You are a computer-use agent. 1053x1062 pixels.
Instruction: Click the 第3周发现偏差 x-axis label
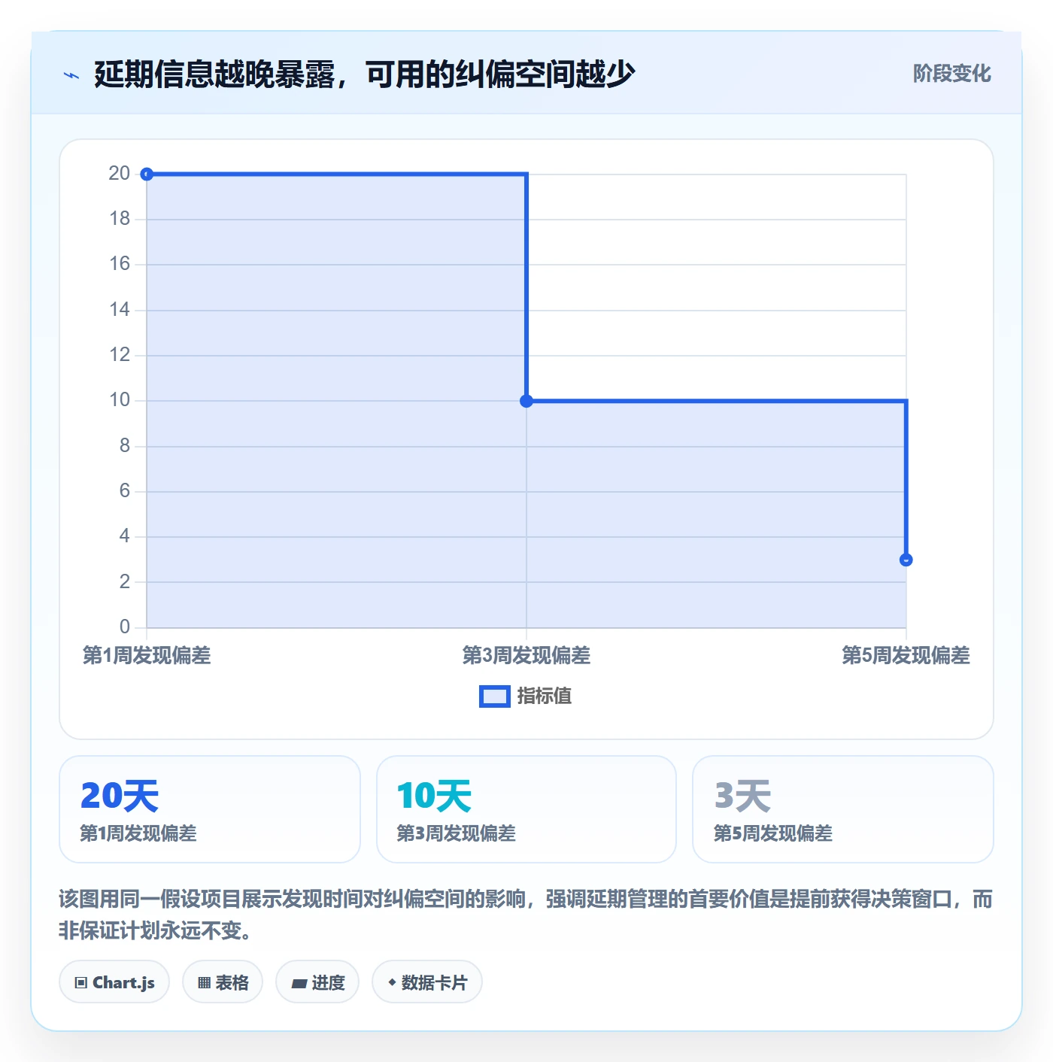(526, 655)
